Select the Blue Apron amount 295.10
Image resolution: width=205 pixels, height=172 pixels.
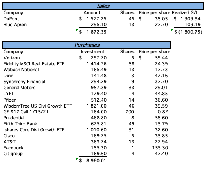click(99, 25)
